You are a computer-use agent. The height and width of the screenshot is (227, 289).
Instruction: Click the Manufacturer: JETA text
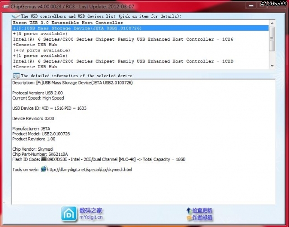tap(31, 129)
